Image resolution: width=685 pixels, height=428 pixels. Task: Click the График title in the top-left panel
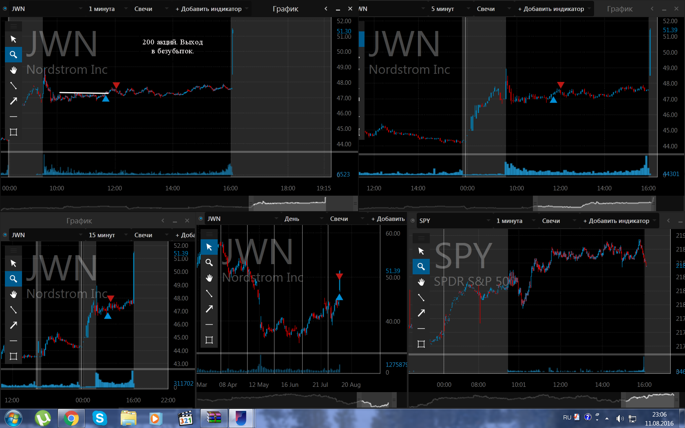pyautogui.click(x=285, y=9)
